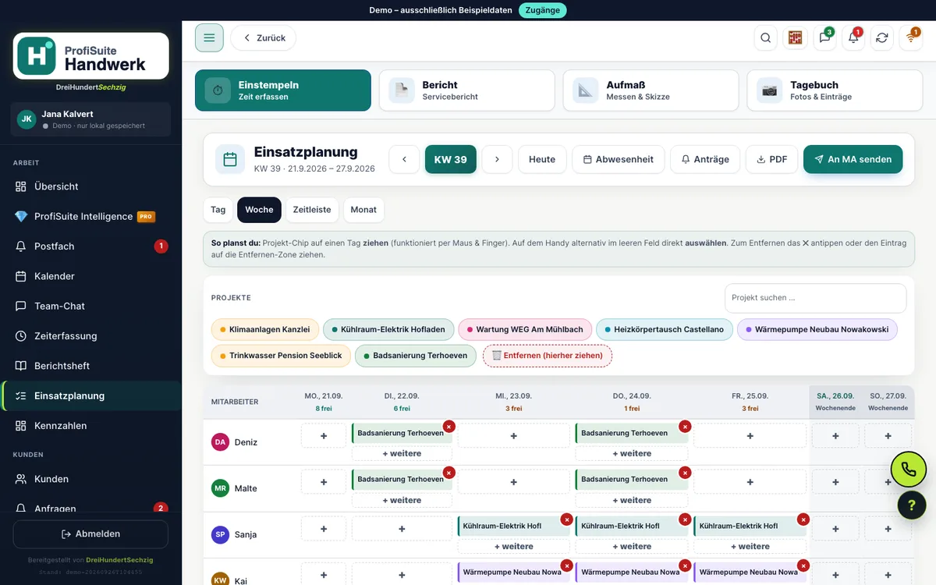
Task: Remove Malte's Thursday Badsanierung Terhoeven entry
Action: tap(684, 473)
